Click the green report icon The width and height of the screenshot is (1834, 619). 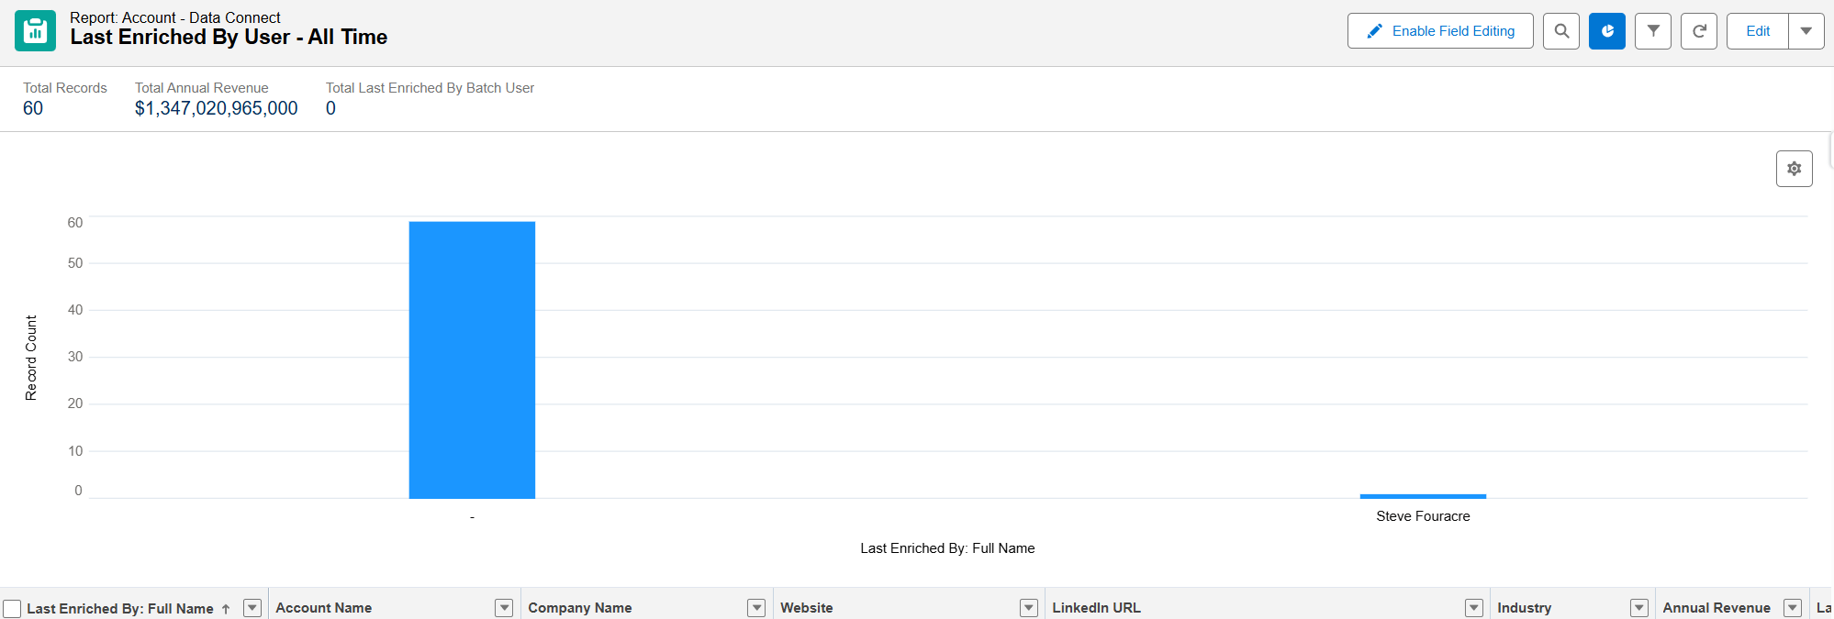click(35, 31)
